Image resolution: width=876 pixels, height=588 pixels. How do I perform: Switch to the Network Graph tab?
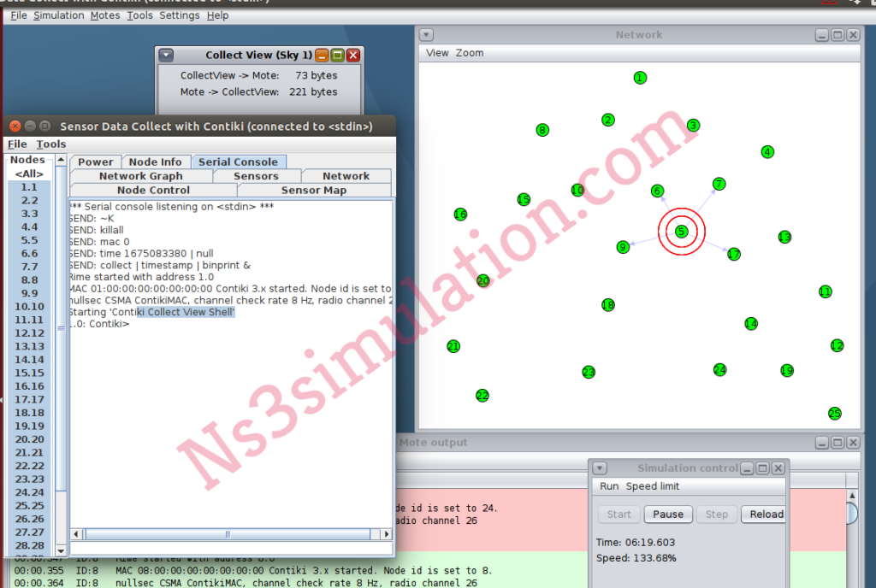tap(141, 176)
